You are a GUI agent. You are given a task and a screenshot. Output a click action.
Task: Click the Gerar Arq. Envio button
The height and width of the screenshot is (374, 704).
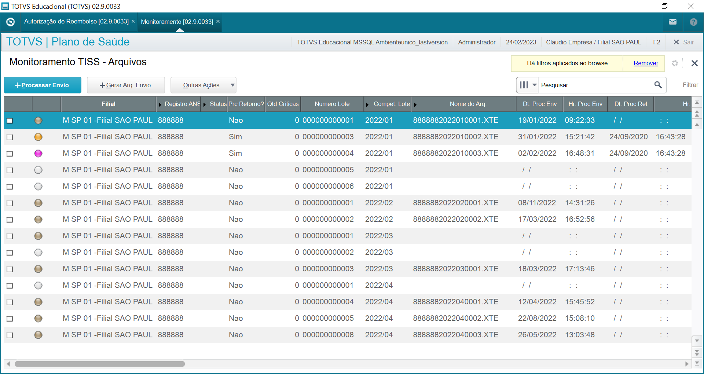[x=126, y=85]
